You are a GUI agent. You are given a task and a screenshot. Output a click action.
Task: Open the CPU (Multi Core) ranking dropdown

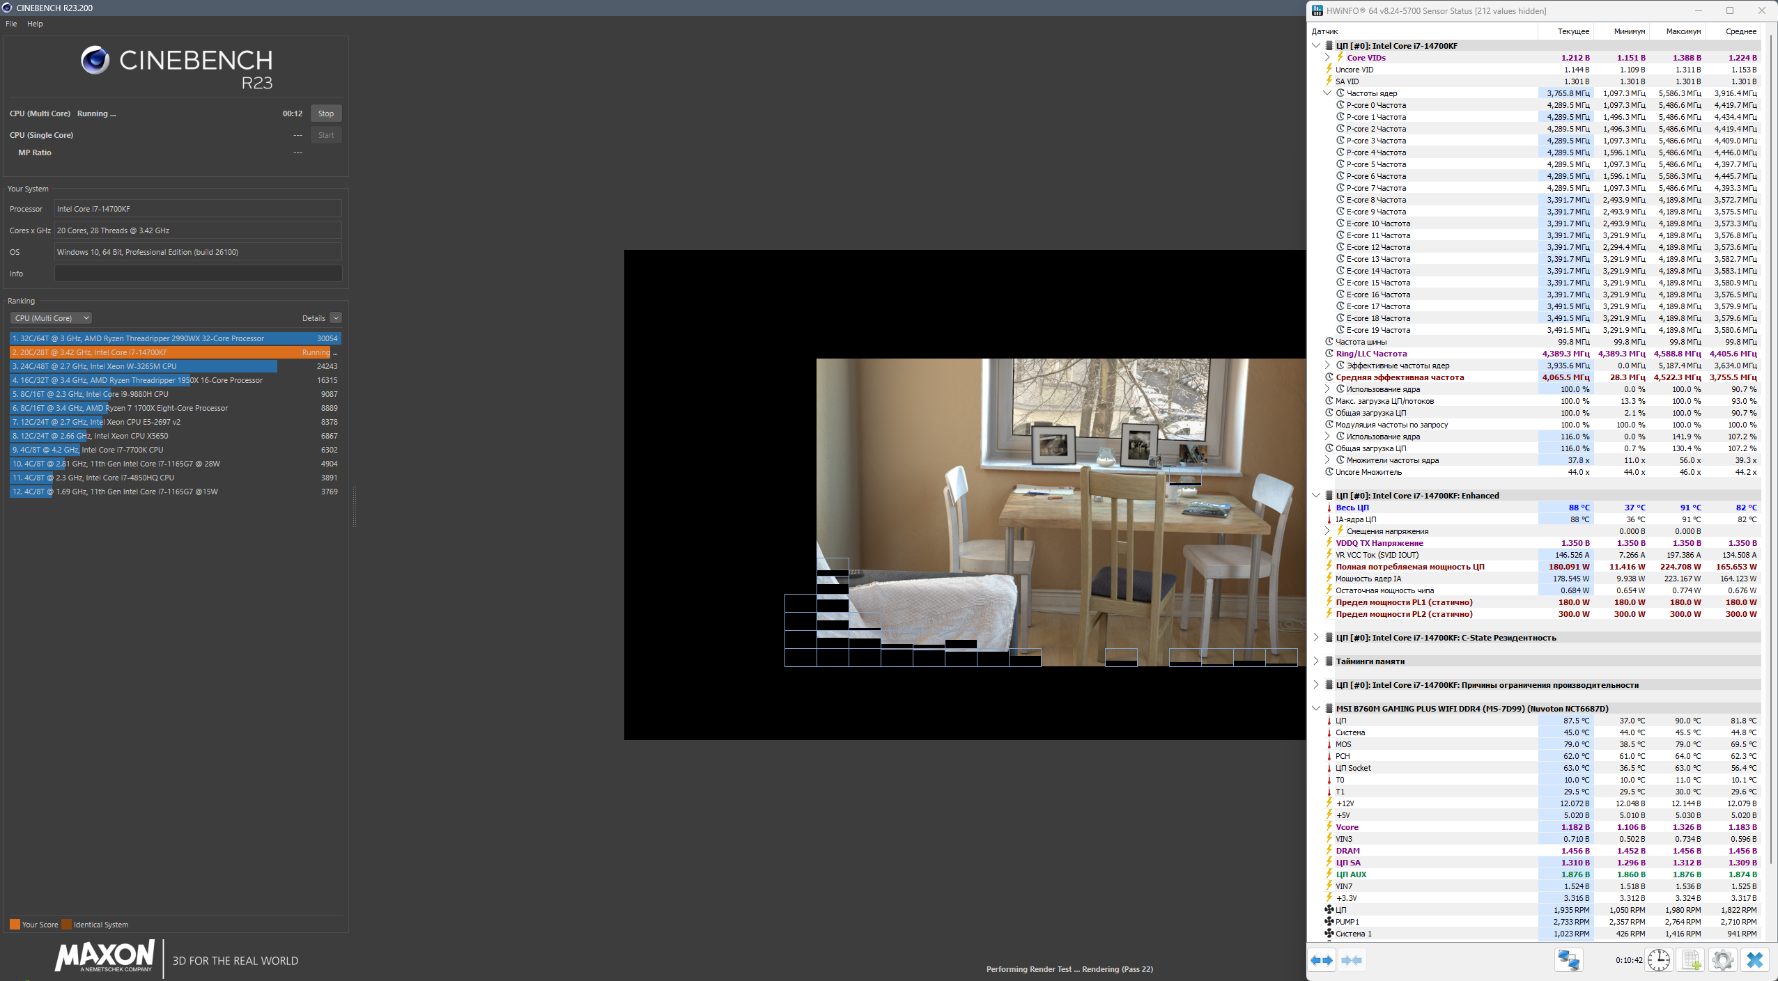[x=51, y=318]
